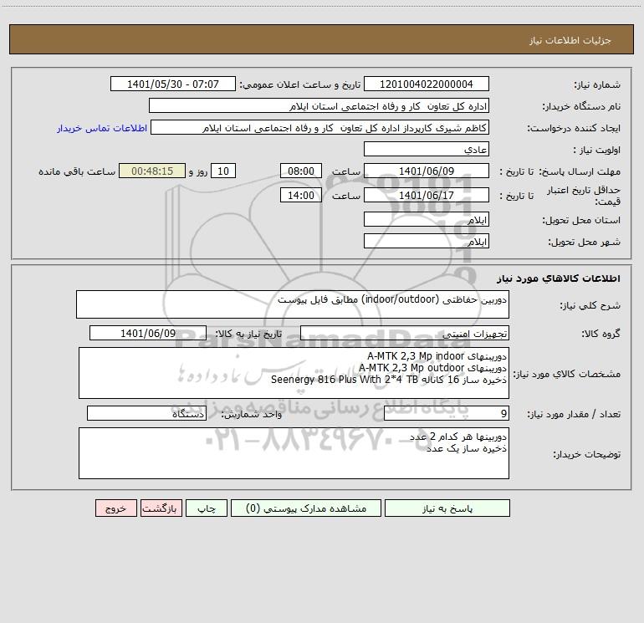Click the اولویت نیاز field عادی

click(x=427, y=149)
